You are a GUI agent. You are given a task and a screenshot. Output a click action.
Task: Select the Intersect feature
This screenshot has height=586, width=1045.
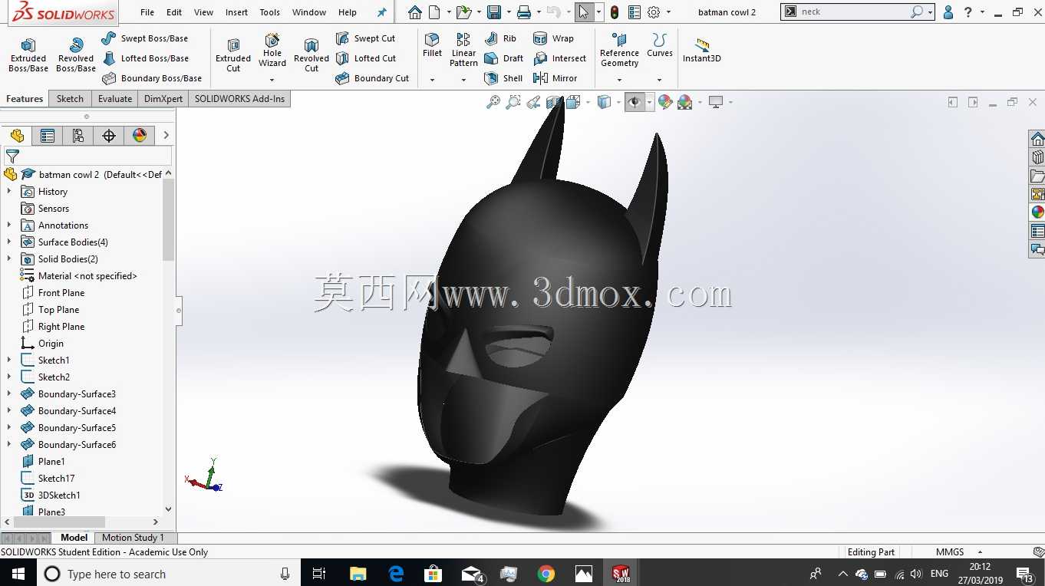[x=559, y=58]
